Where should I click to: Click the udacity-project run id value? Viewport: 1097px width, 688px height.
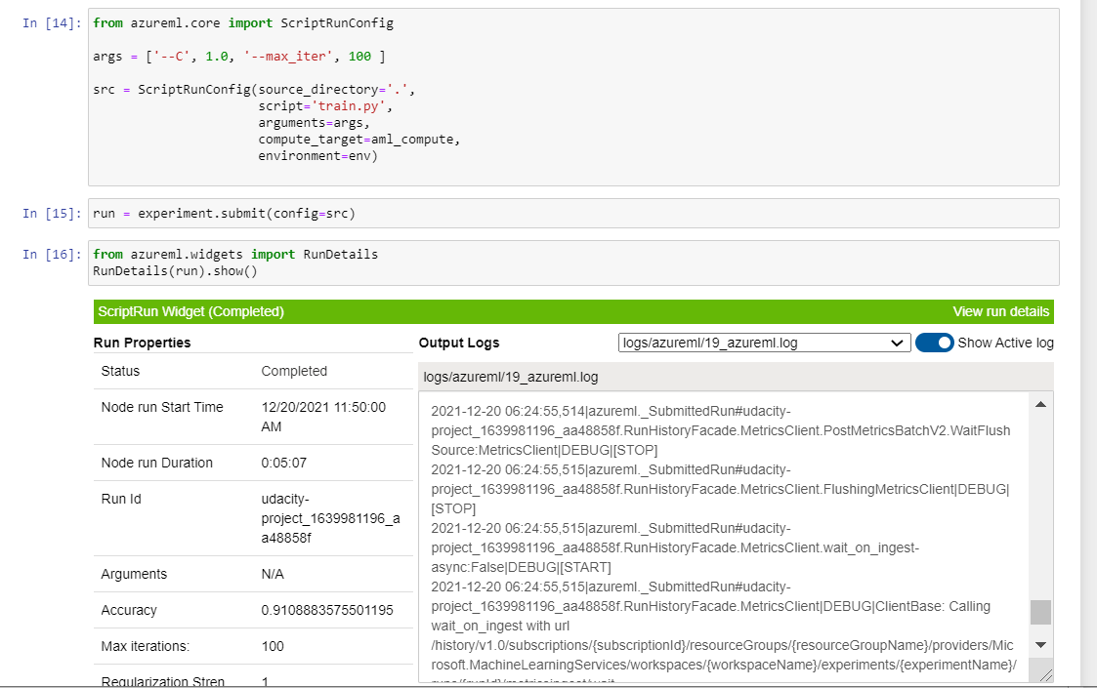point(330,518)
